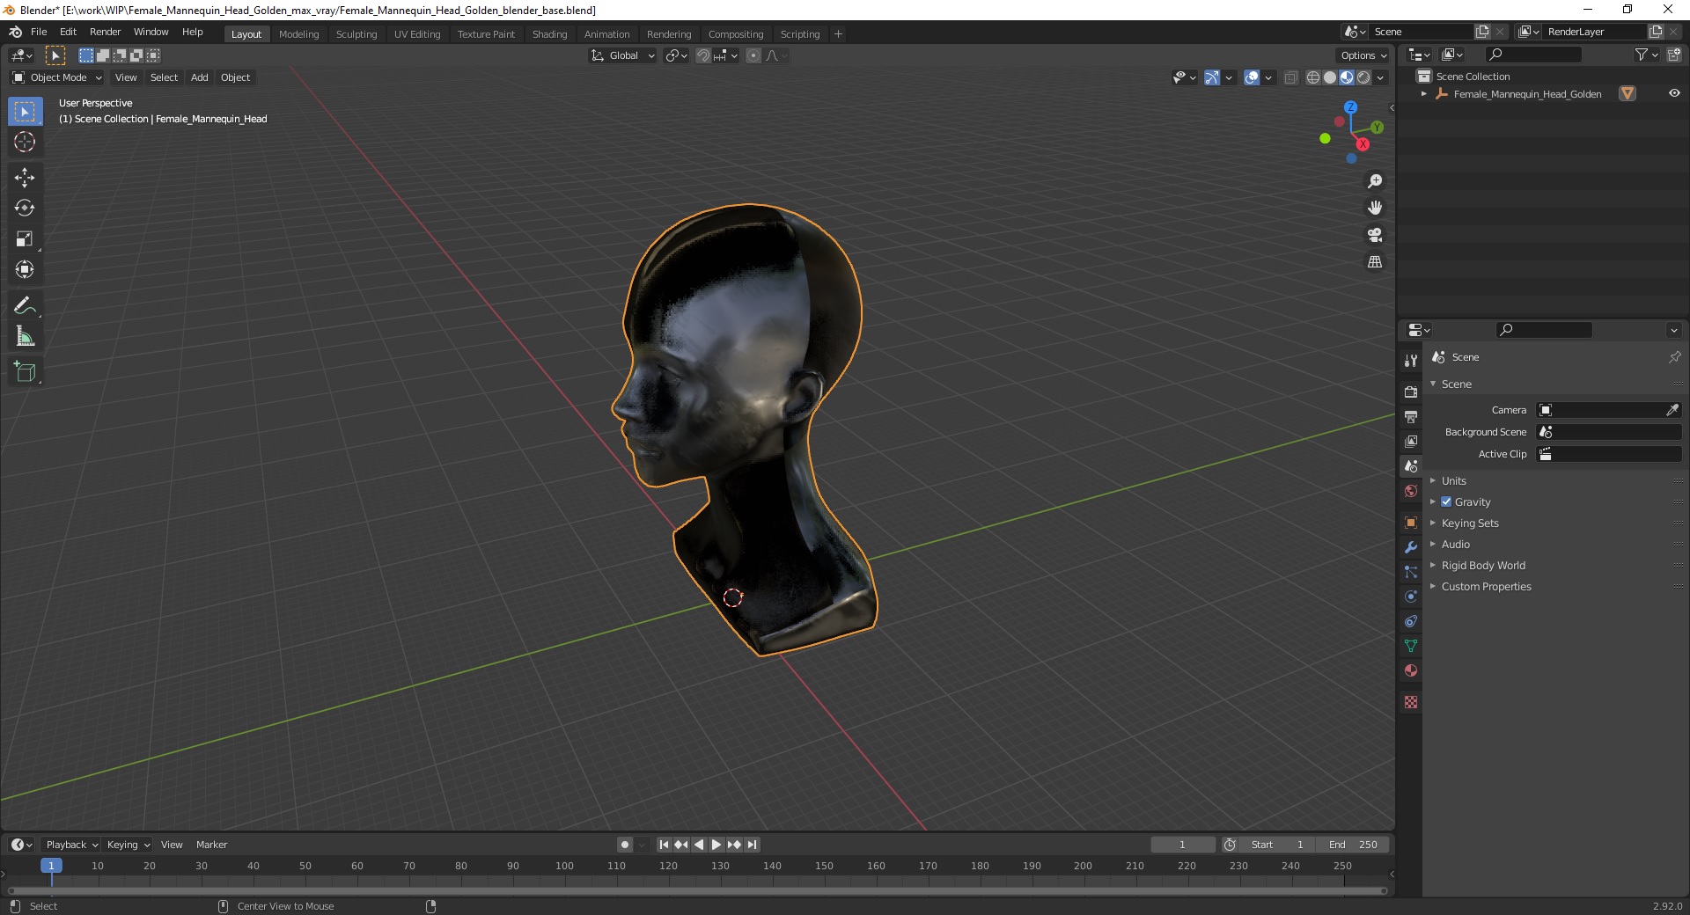The width and height of the screenshot is (1690, 915).
Task: Open the Modifiers properties tab
Action: click(x=1411, y=547)
